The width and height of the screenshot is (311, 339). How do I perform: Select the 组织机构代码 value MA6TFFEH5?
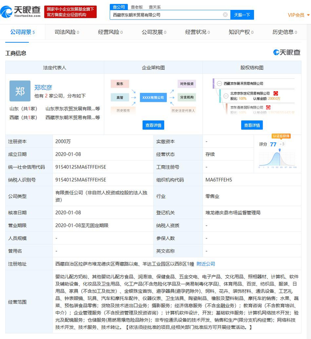pyautogui.click(x=219, y=180)
